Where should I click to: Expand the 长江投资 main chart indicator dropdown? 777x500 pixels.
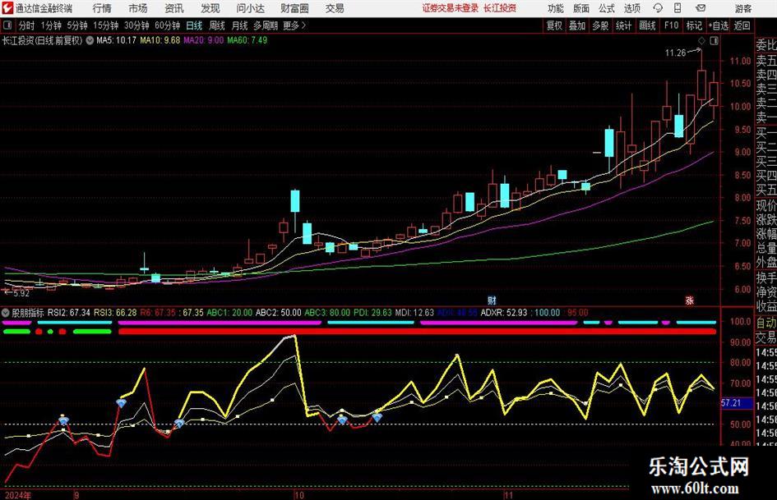[90, 40]
